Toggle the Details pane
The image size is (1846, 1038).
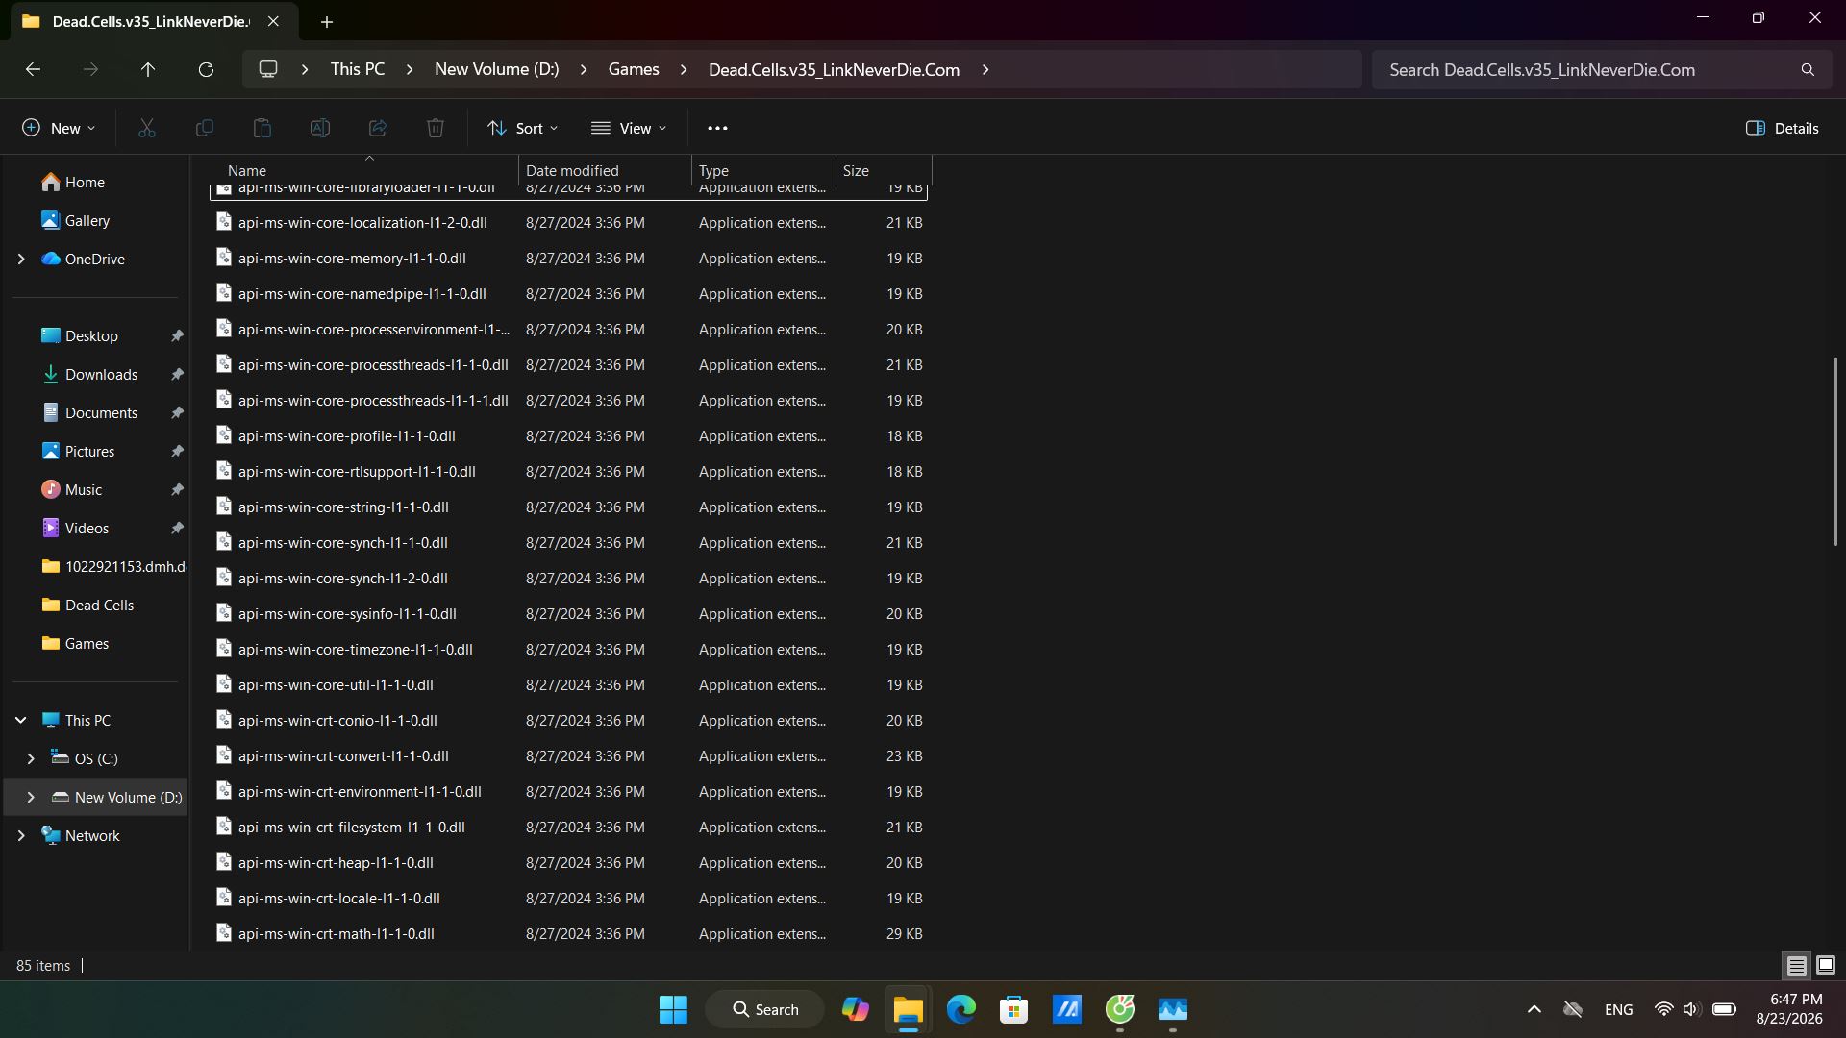pos(1782,128)
